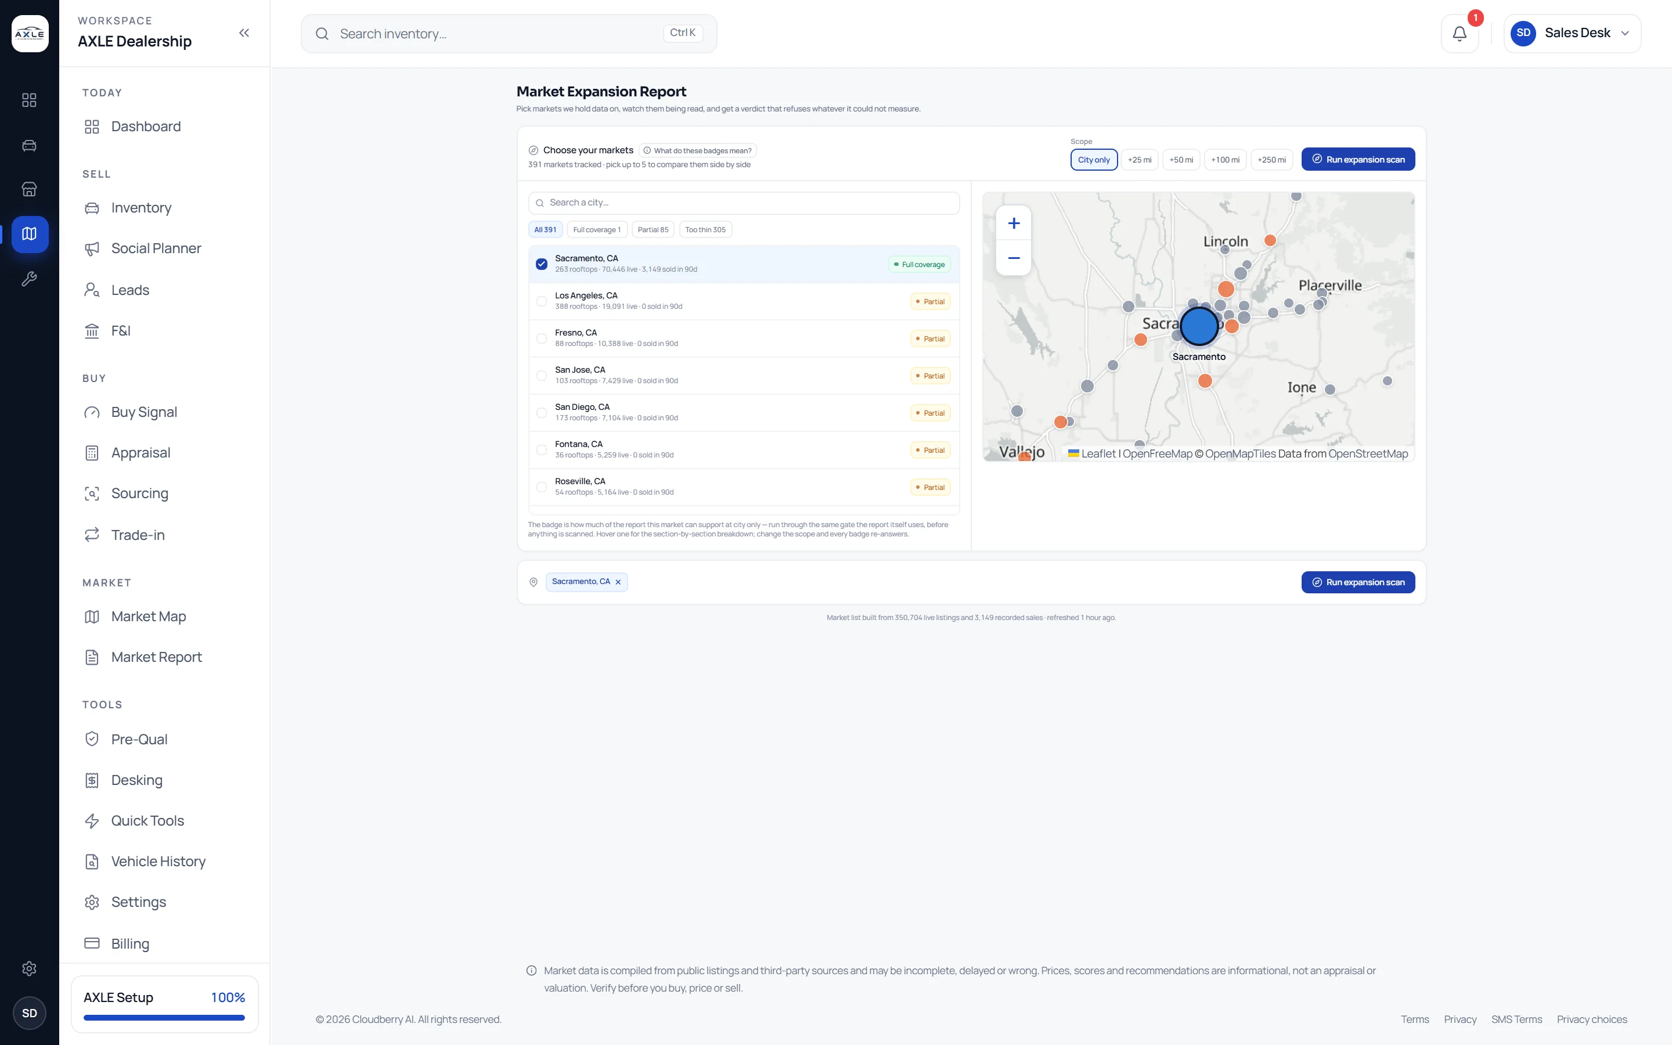Image resolution: width=1672 pixels, height=1045 pixels.
Task: Zoom out on the map
Action: click(x=1014, y=258)
